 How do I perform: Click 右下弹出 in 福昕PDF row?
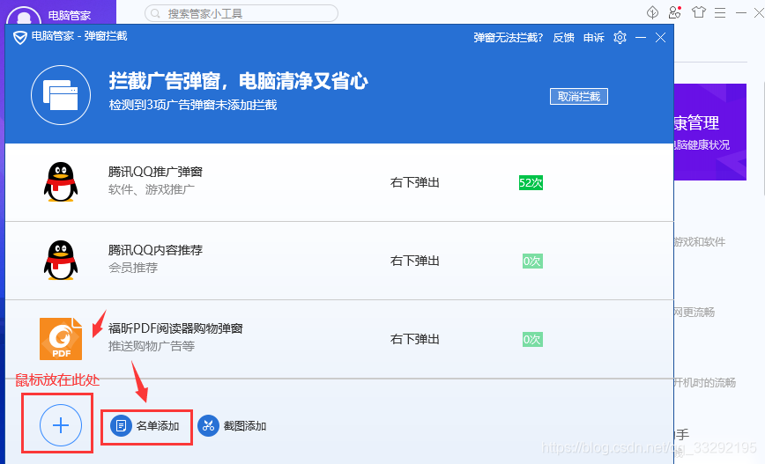point(415,339)
